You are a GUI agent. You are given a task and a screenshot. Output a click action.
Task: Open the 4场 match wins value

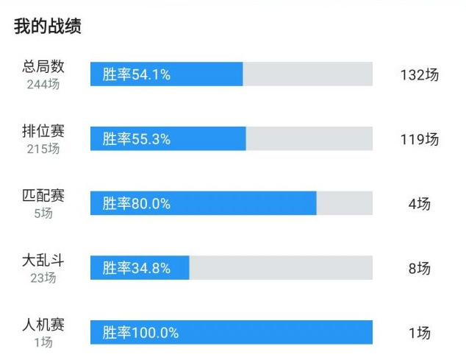[x=420, y=204]
